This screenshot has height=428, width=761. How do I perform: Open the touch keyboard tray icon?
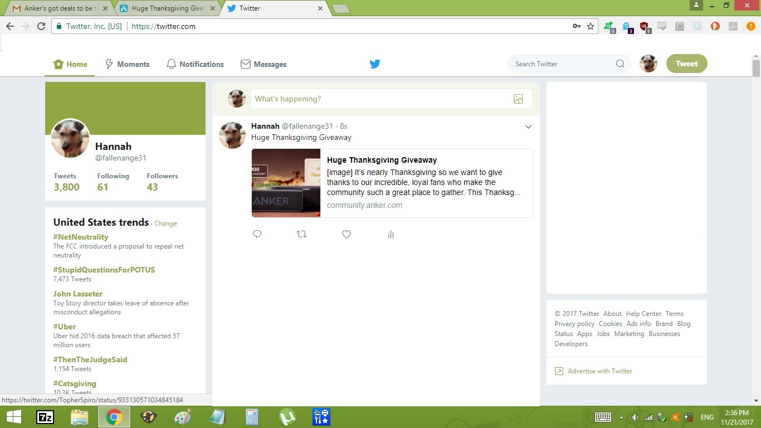tap(603, 417)
